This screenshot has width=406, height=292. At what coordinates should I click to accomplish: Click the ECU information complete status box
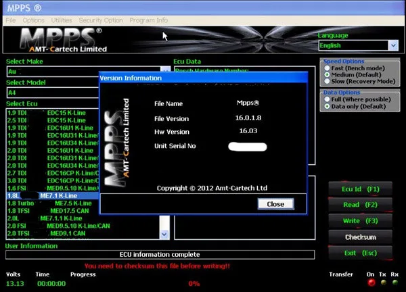pos(160,255)
